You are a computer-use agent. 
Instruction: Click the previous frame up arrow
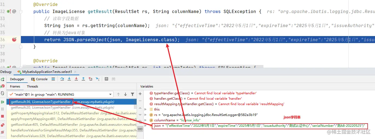(x=118, y=94)
